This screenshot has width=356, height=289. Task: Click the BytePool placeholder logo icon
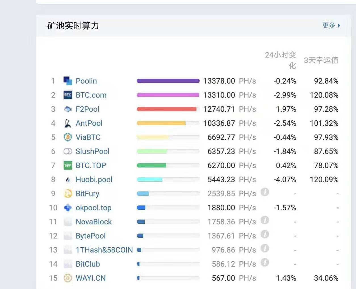(x=68, y=236)
